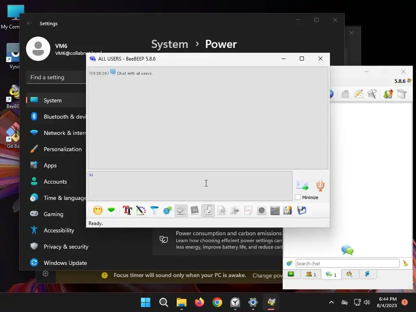Send the message with envelope arrow icon
Image resolution: width=416 pixels, height=312 pixels.
click(x=302, y=185)
